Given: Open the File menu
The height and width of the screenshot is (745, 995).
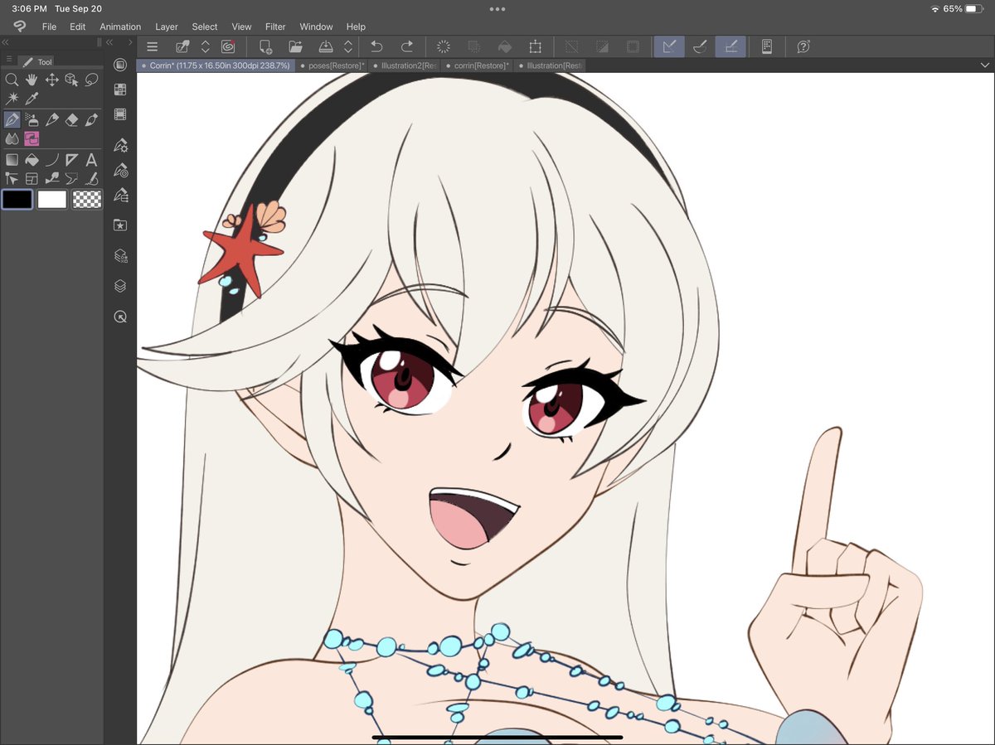Looking at the screenshot, I should pyautogui.click(x=49, y=27).
